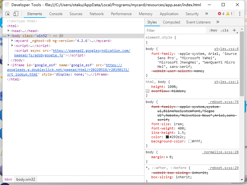The width and height of the screenshot is (247, 185).
Task: Click the Styles pane scroll-down arrow
Action: pyautogui.click(x=242, y=179)
